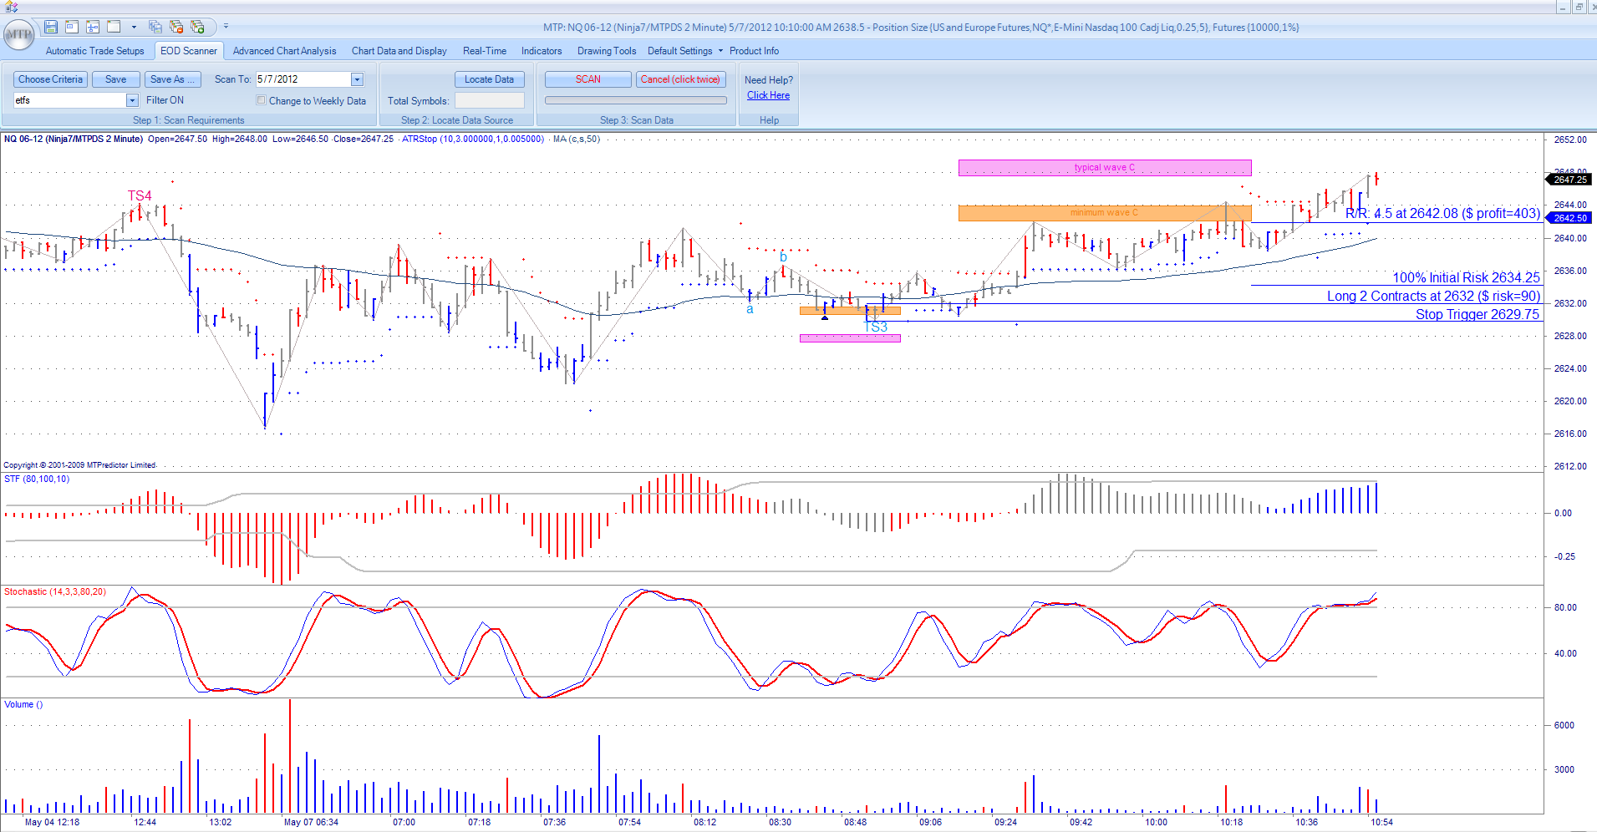Open the Click Here help link
The image size is (1597, 832).
768,95
